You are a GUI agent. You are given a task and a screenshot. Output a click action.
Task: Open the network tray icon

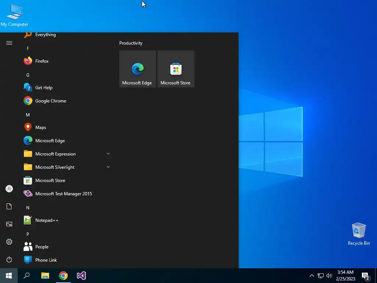coord(321,276)
